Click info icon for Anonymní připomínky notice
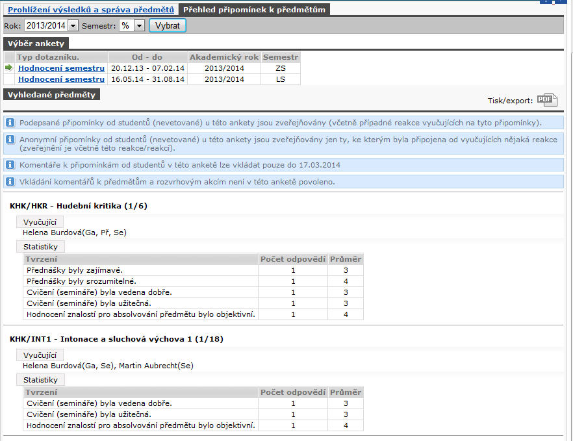The image size is (573, 441). click(x=10, y=139)
